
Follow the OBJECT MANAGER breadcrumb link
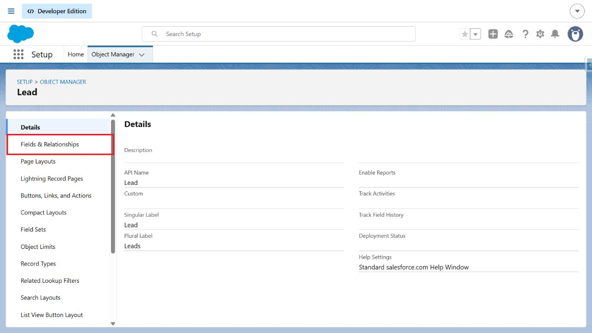click(63, 82)
